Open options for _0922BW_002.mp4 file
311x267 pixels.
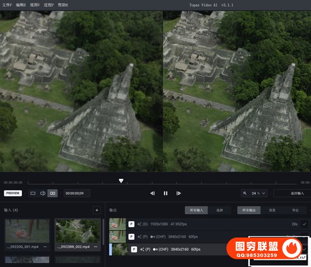click(x=95, y=246)
